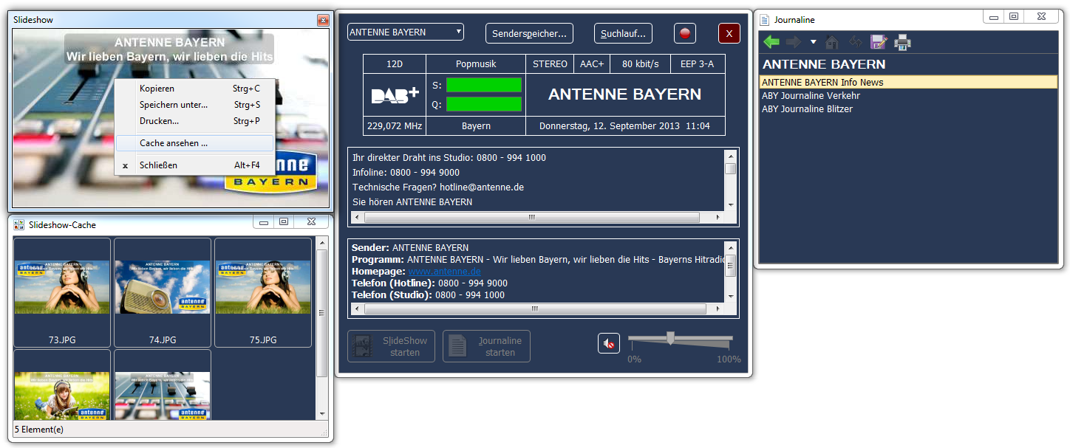Click right arrow of dynamic label horizontal scrollbar

[717, 218]
